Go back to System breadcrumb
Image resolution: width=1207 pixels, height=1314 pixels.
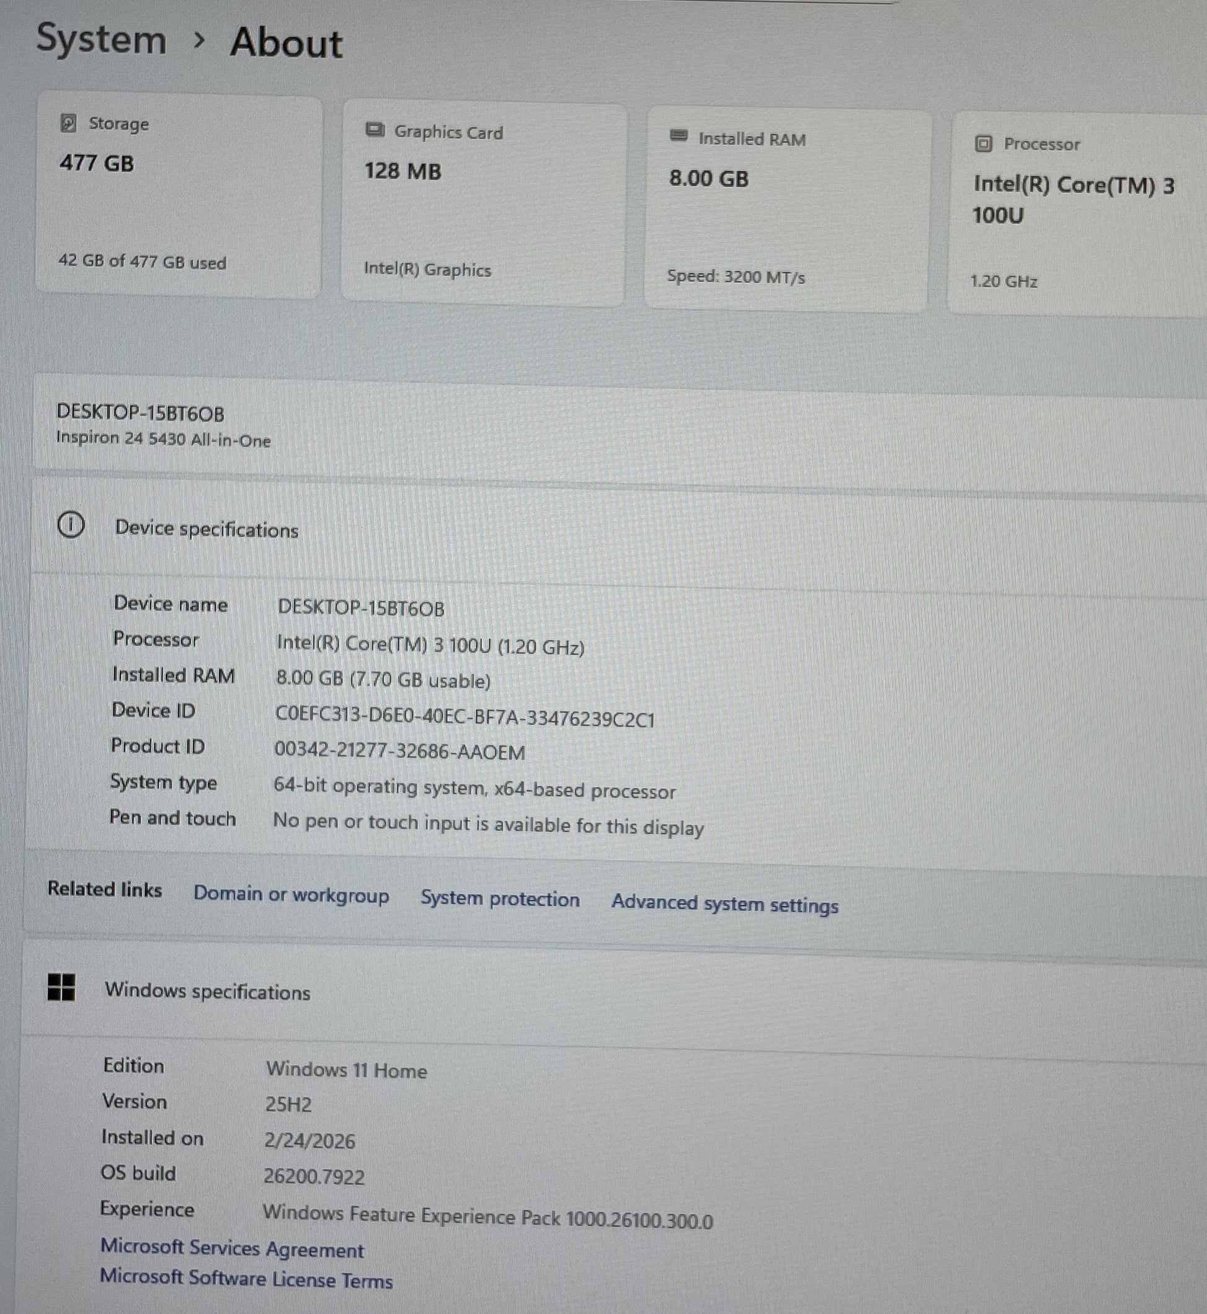click(101, 39)
